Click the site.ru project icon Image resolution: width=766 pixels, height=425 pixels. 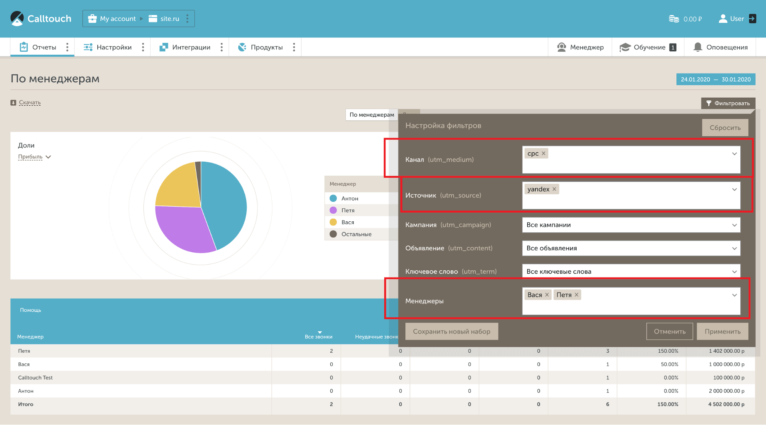tap(153, 18)
